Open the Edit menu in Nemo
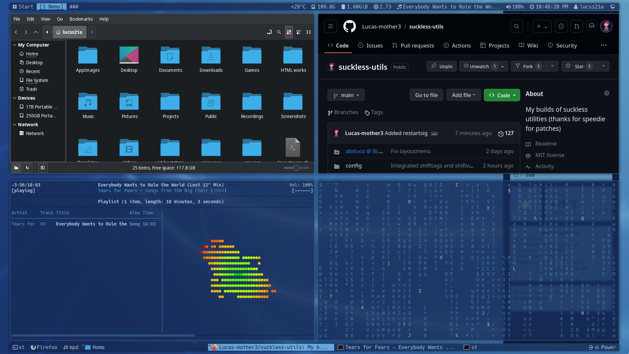629x354 pixels. tap(30, 19)
